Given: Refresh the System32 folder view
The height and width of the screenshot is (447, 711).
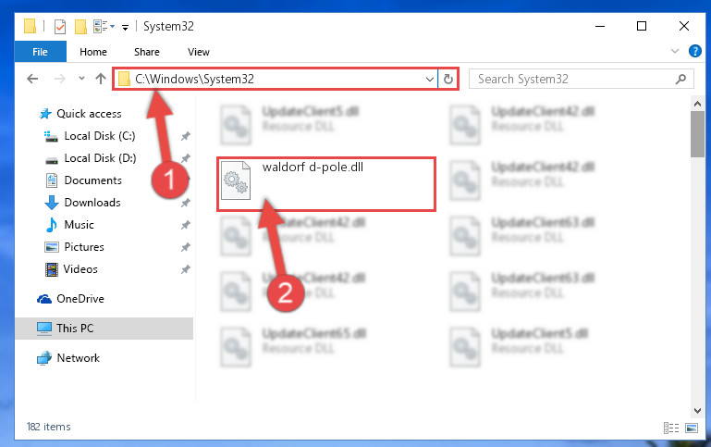Looking at the screenshot, I should click(x=448, y=79).
